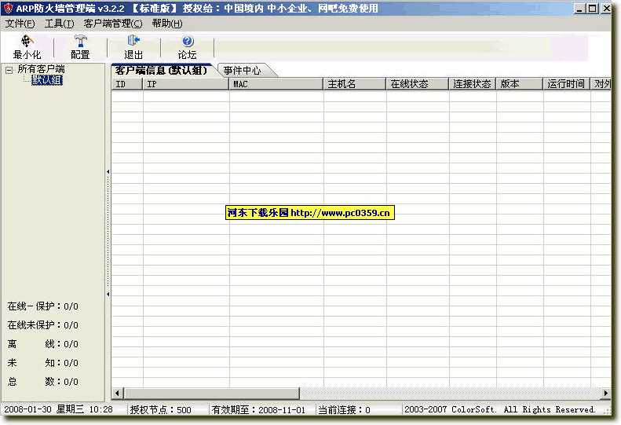Click the Exit (退出) toolbar icon
Screen dimensions: 621x425
pos(133,41)
